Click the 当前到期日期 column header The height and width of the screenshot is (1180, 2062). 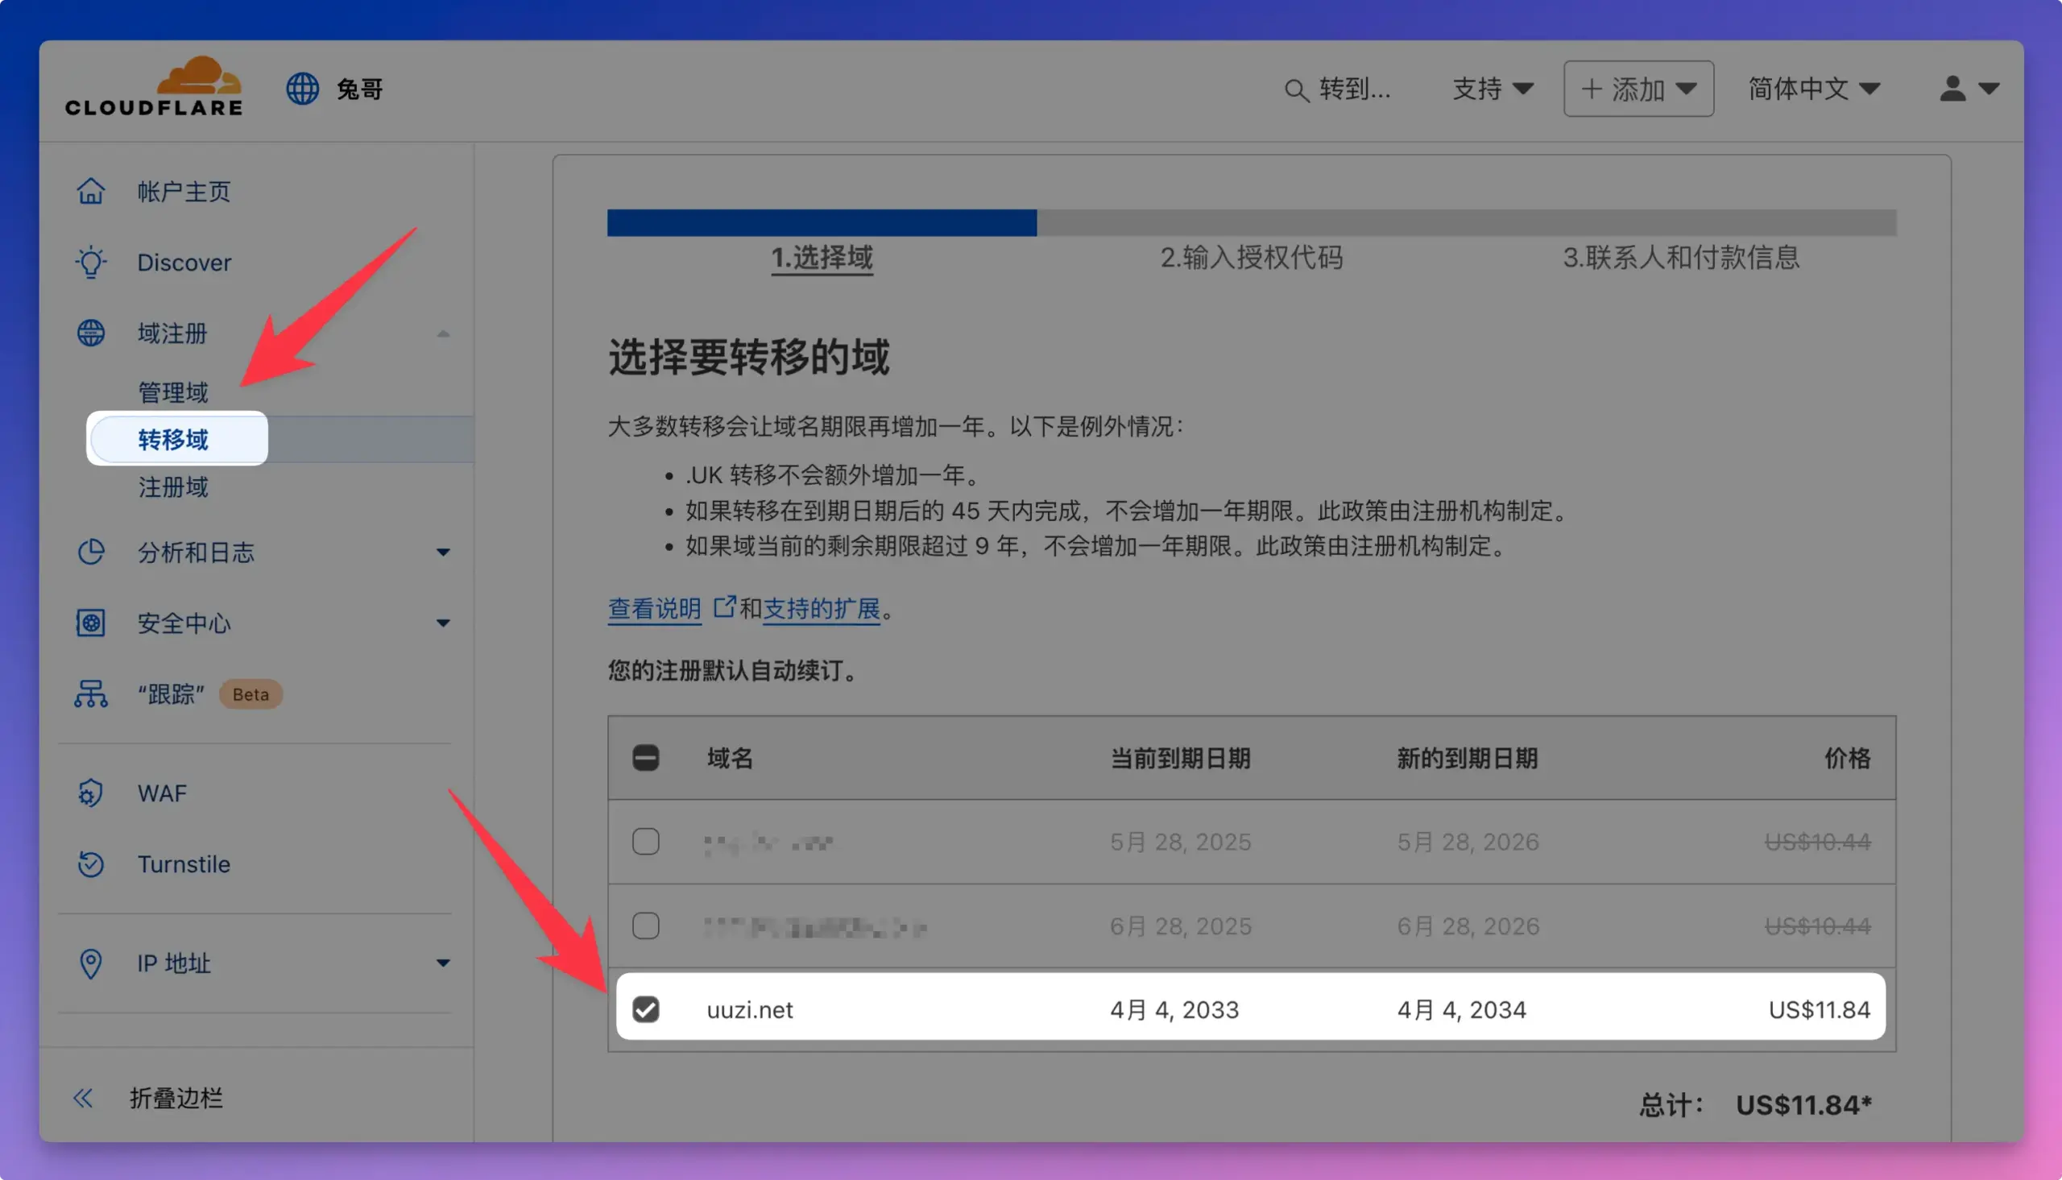coord(1181,758)
